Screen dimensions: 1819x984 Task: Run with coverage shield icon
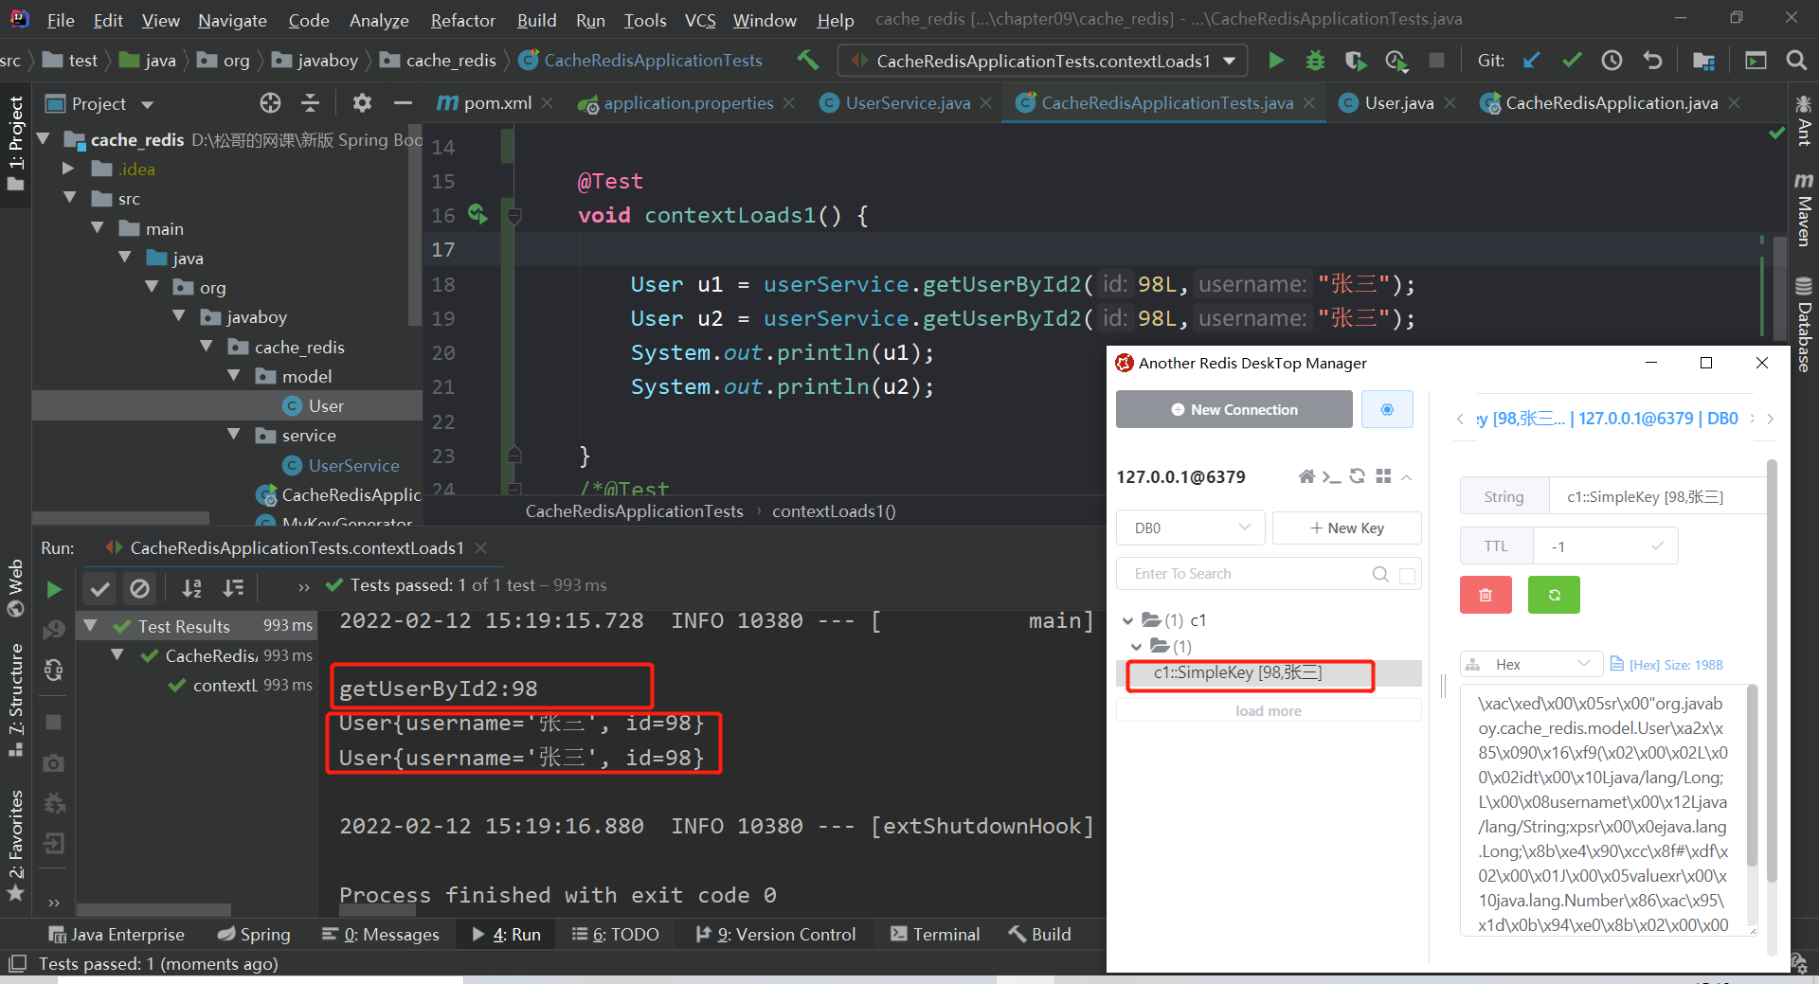click(1356, 61)
